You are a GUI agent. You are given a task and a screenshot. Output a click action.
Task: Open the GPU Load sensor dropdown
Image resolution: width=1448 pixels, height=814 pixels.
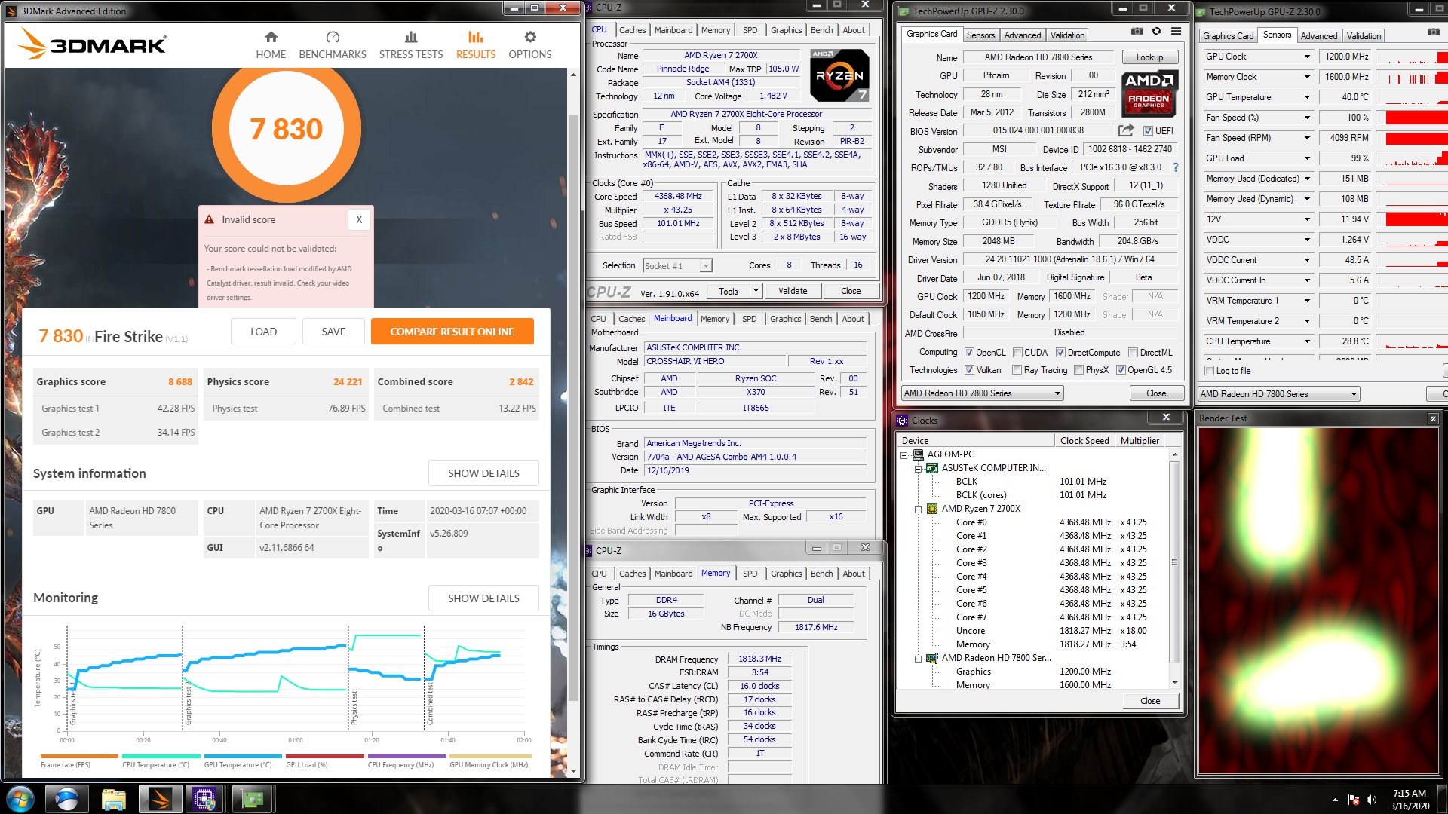coord(1307,158)
